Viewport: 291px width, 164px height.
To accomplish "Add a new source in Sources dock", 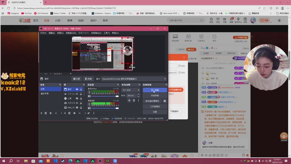I will point(65,113).
